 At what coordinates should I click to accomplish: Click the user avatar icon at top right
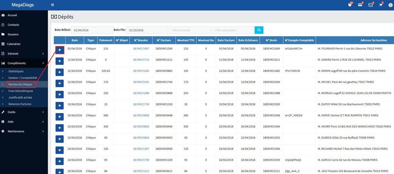390,5
